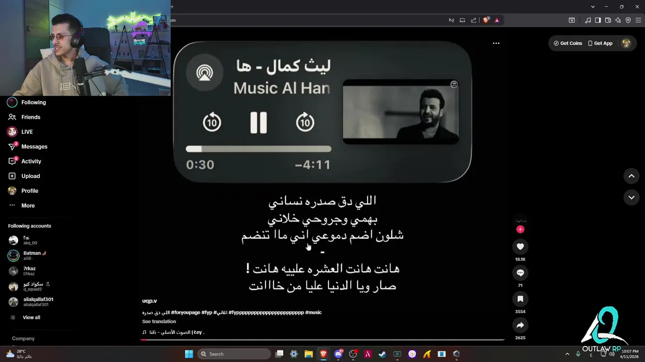Open the tab search icon in toolbar
This screenshot has height=362, width=645.
point(571,20)
